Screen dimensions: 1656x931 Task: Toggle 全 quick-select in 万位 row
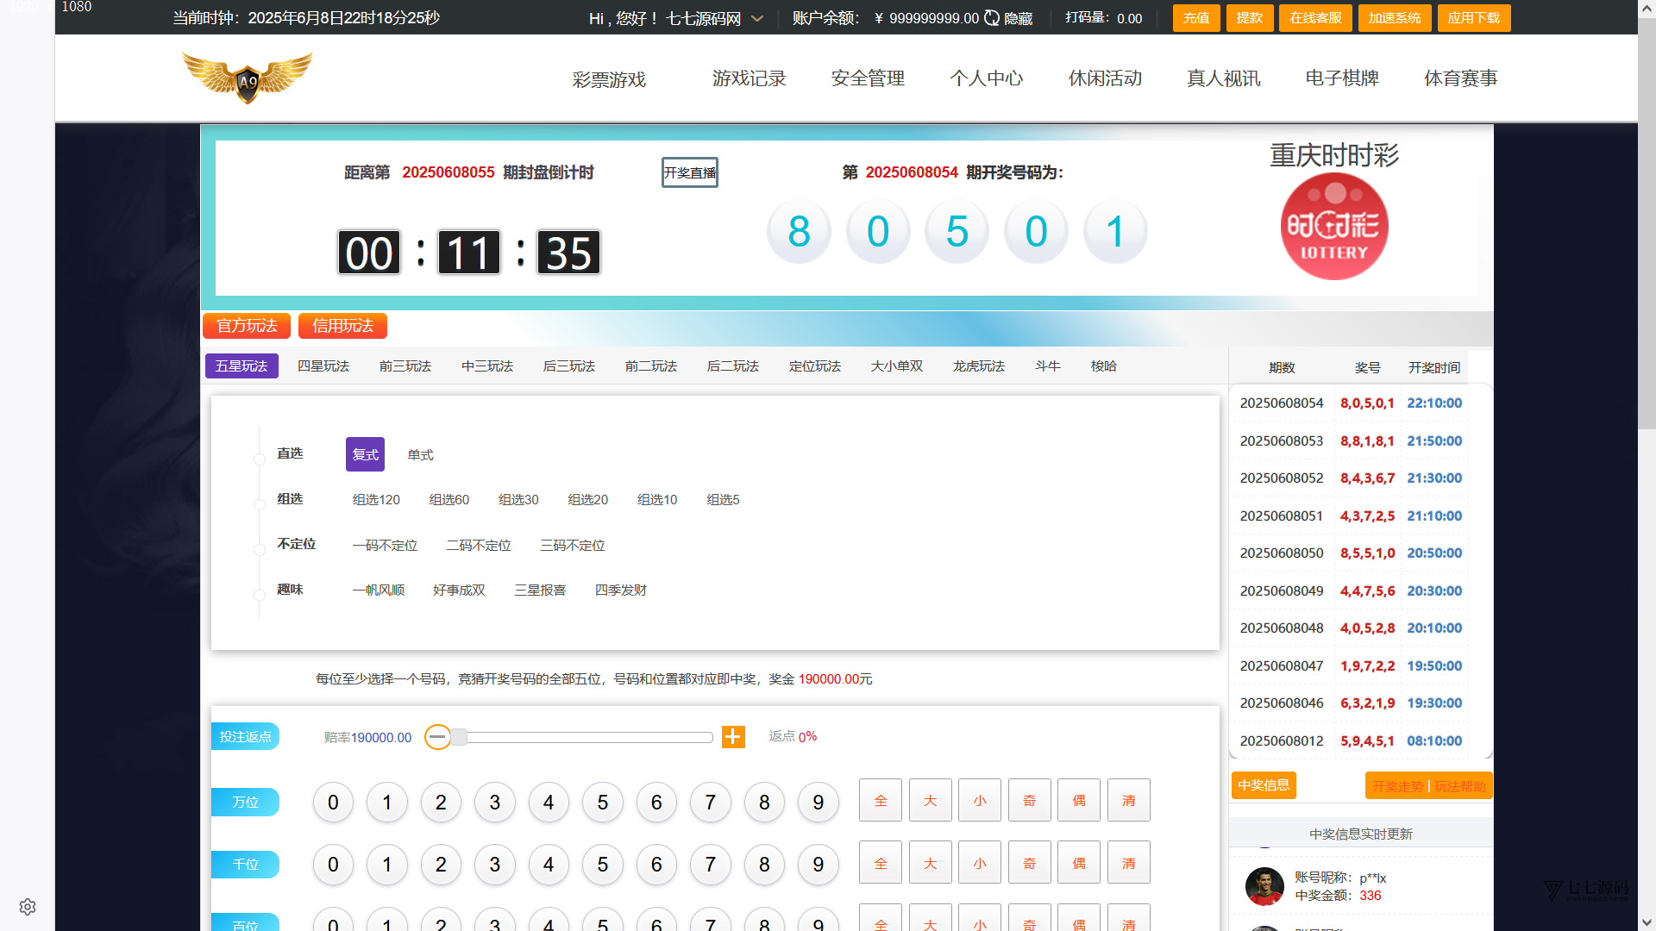point(880,801)
